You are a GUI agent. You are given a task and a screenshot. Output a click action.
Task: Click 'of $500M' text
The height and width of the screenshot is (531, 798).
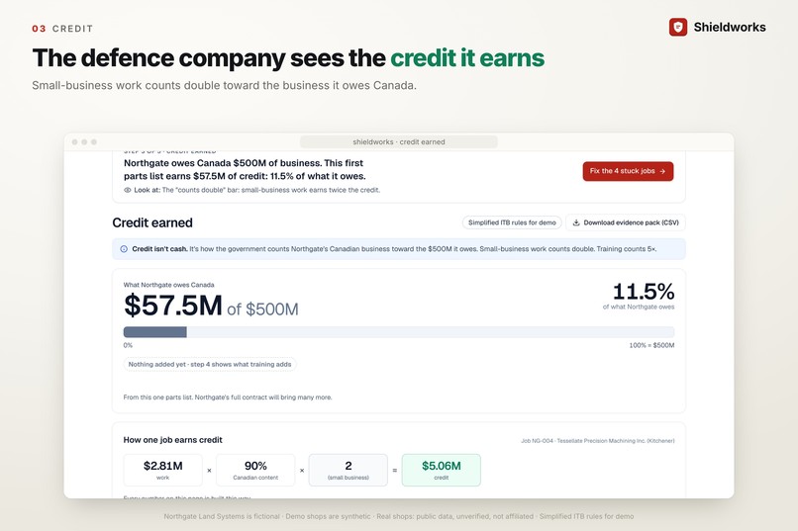(262, 309)
